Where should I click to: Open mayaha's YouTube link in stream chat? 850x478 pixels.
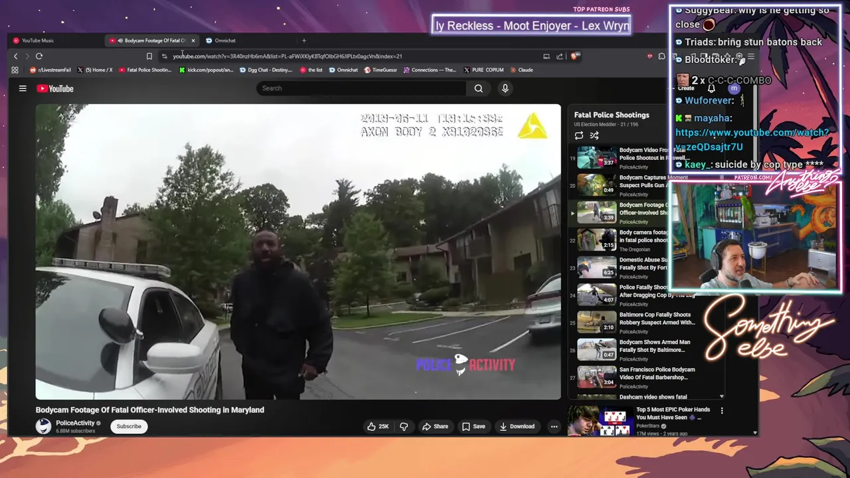click(x=752, y=139)
